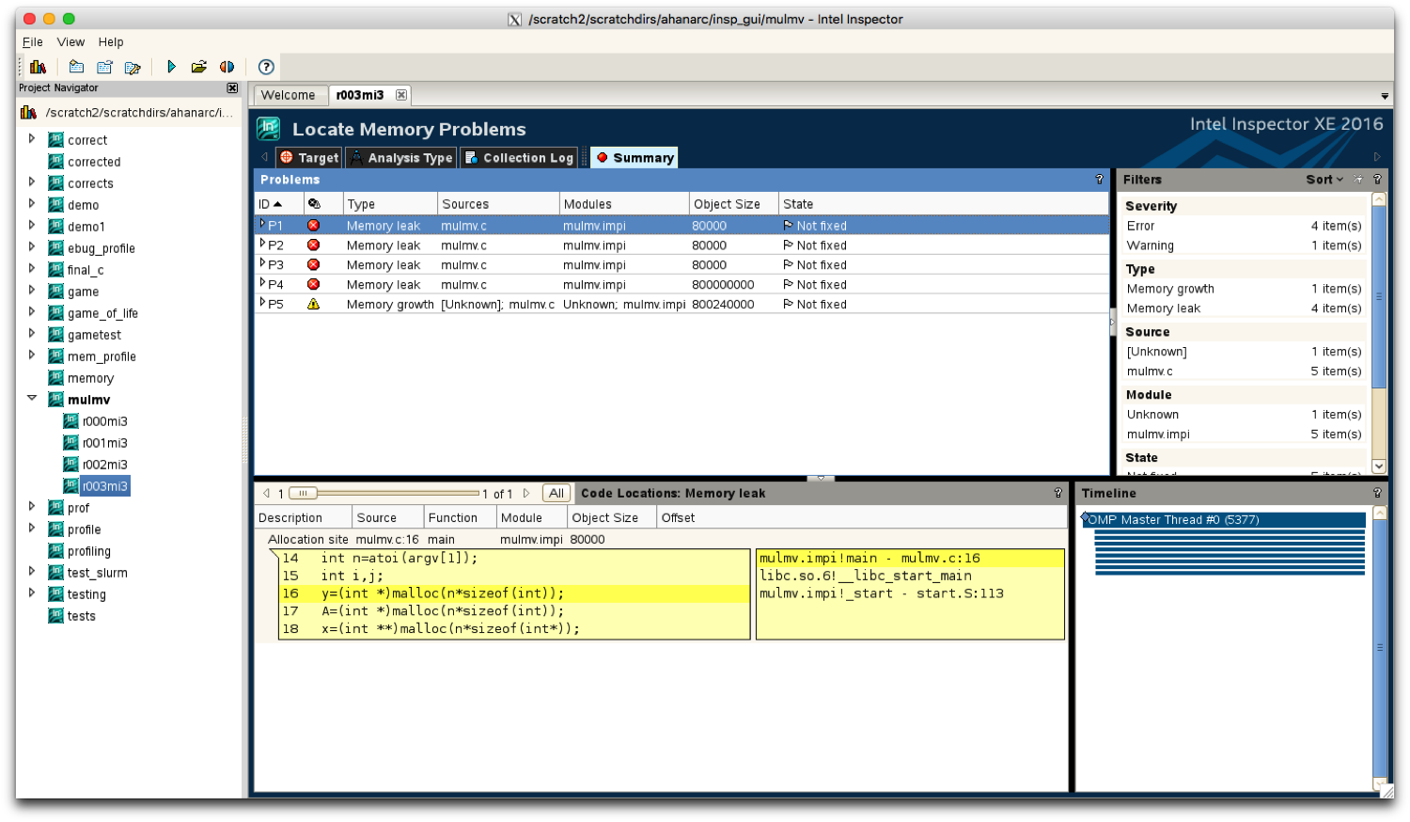The height and width of the screenshot is (822, 1410).
Task: Click the clear filters icon beside Sort
Action: pyautogui.click(x=1357, y=179)
